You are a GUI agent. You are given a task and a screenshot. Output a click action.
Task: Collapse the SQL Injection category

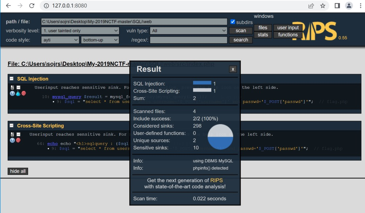(x=11, y=79)
